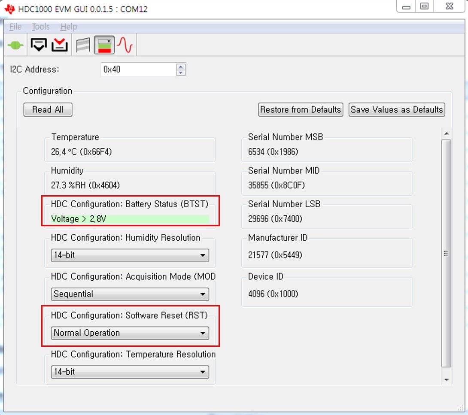This screenshot has width=468, height=415.
Task: Click Restore from Defaults button
Action: coord(301,109)
